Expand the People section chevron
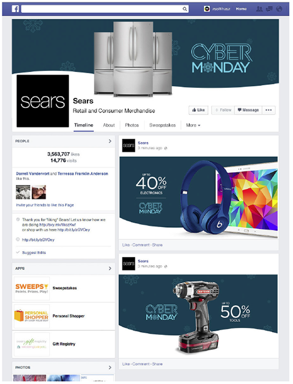Screen dimensions: 293x384 (x=110, y=141)
